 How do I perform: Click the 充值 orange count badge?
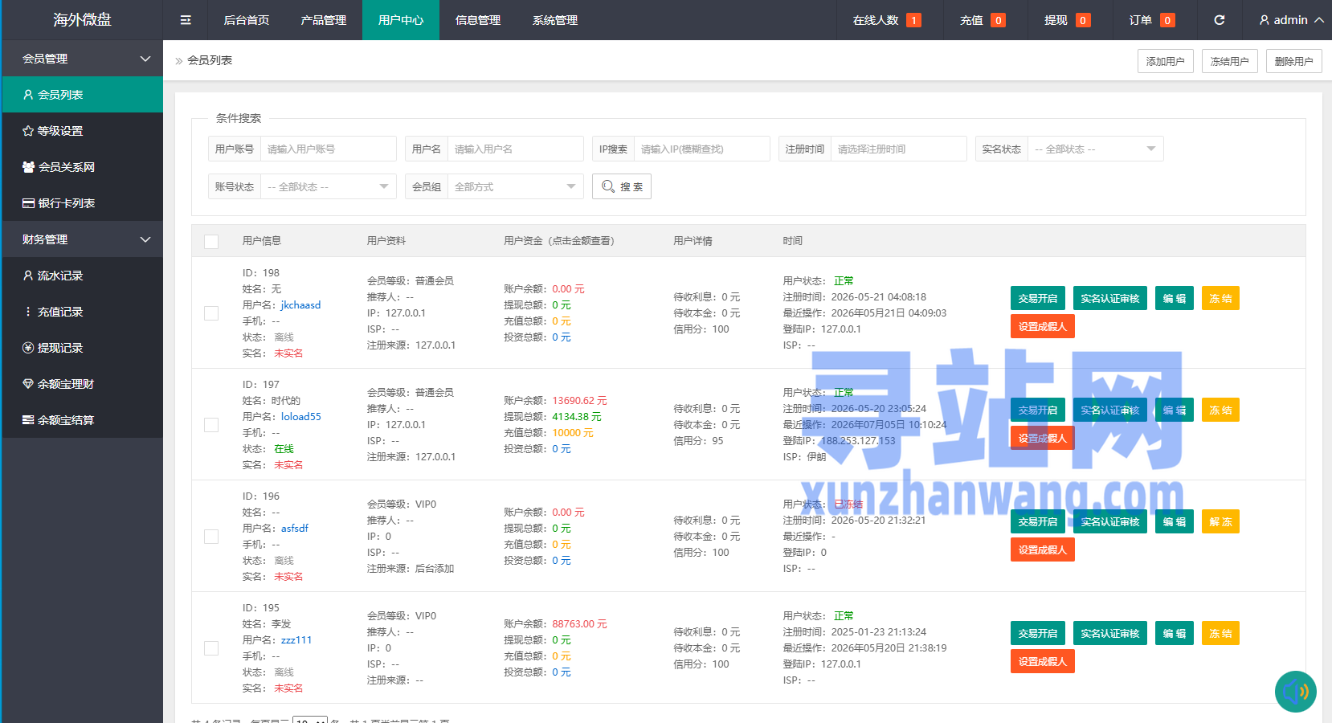(x=998, y=20)
